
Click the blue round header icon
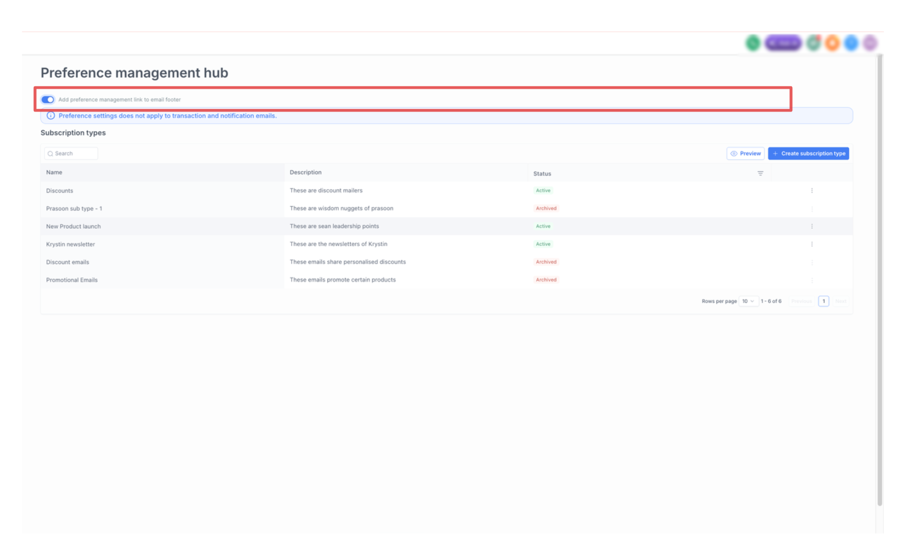point(851,43)
